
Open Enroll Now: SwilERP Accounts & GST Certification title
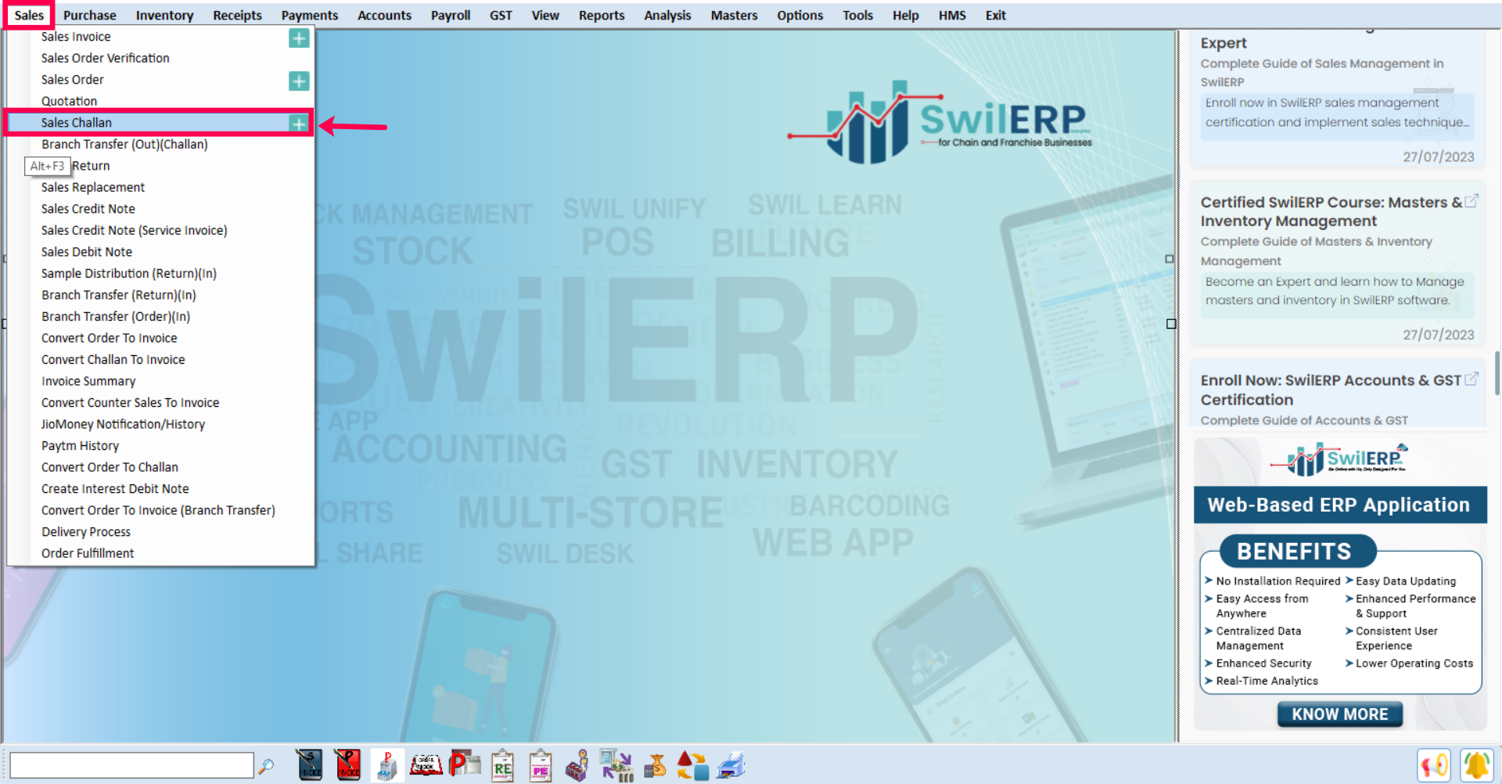(1331, 390)
